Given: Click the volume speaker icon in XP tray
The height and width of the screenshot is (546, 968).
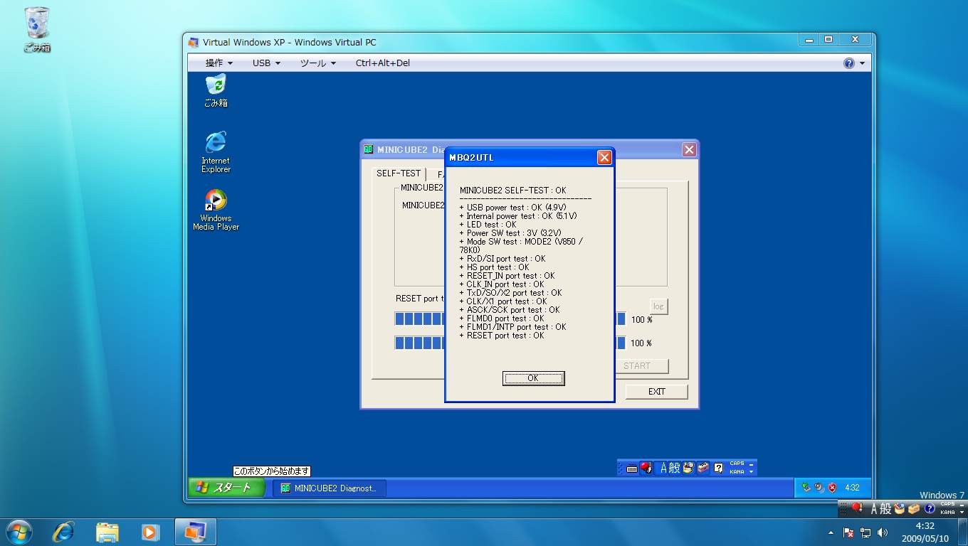Looking at the screenshot, I should 819,488.
